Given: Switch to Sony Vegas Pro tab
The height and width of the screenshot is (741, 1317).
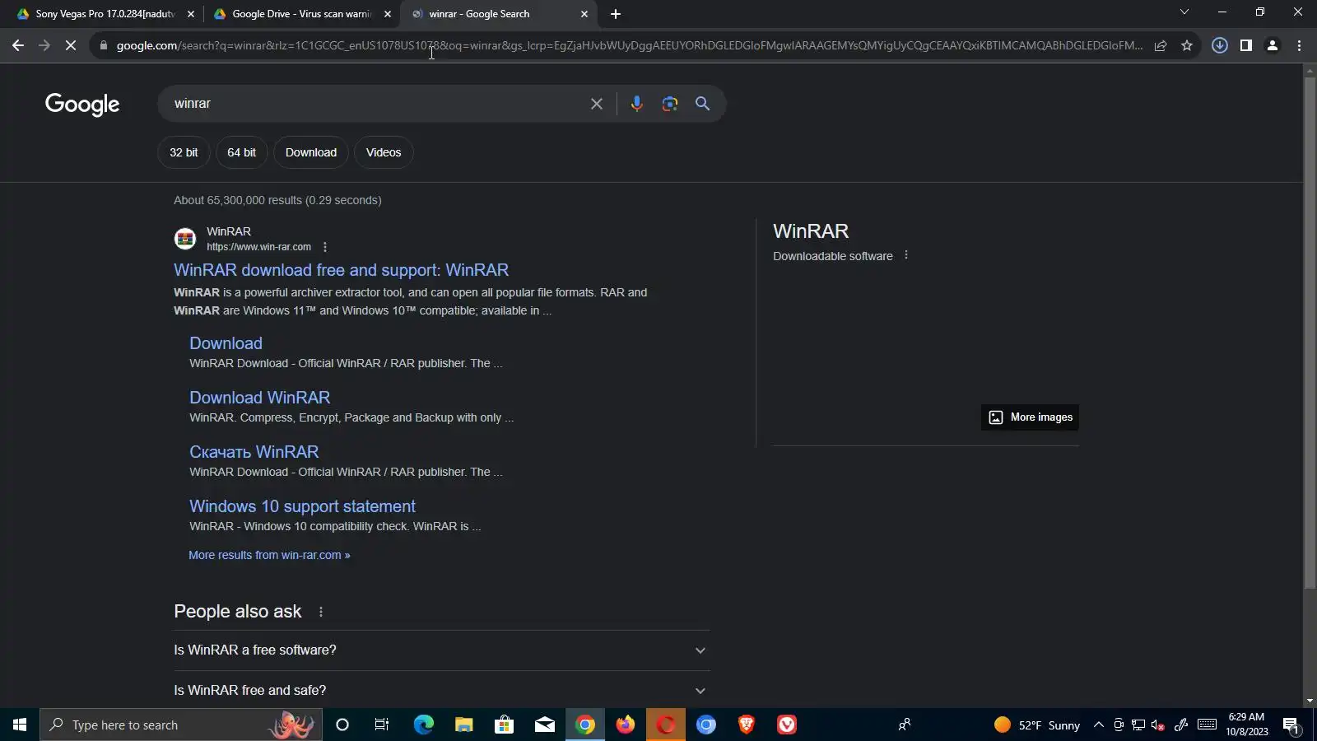Looking at the screenshot, I should 105,14.
